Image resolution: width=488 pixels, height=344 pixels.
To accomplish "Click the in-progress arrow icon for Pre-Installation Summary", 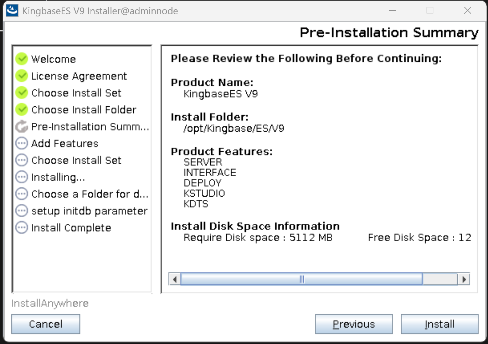I will click(22, 126).
